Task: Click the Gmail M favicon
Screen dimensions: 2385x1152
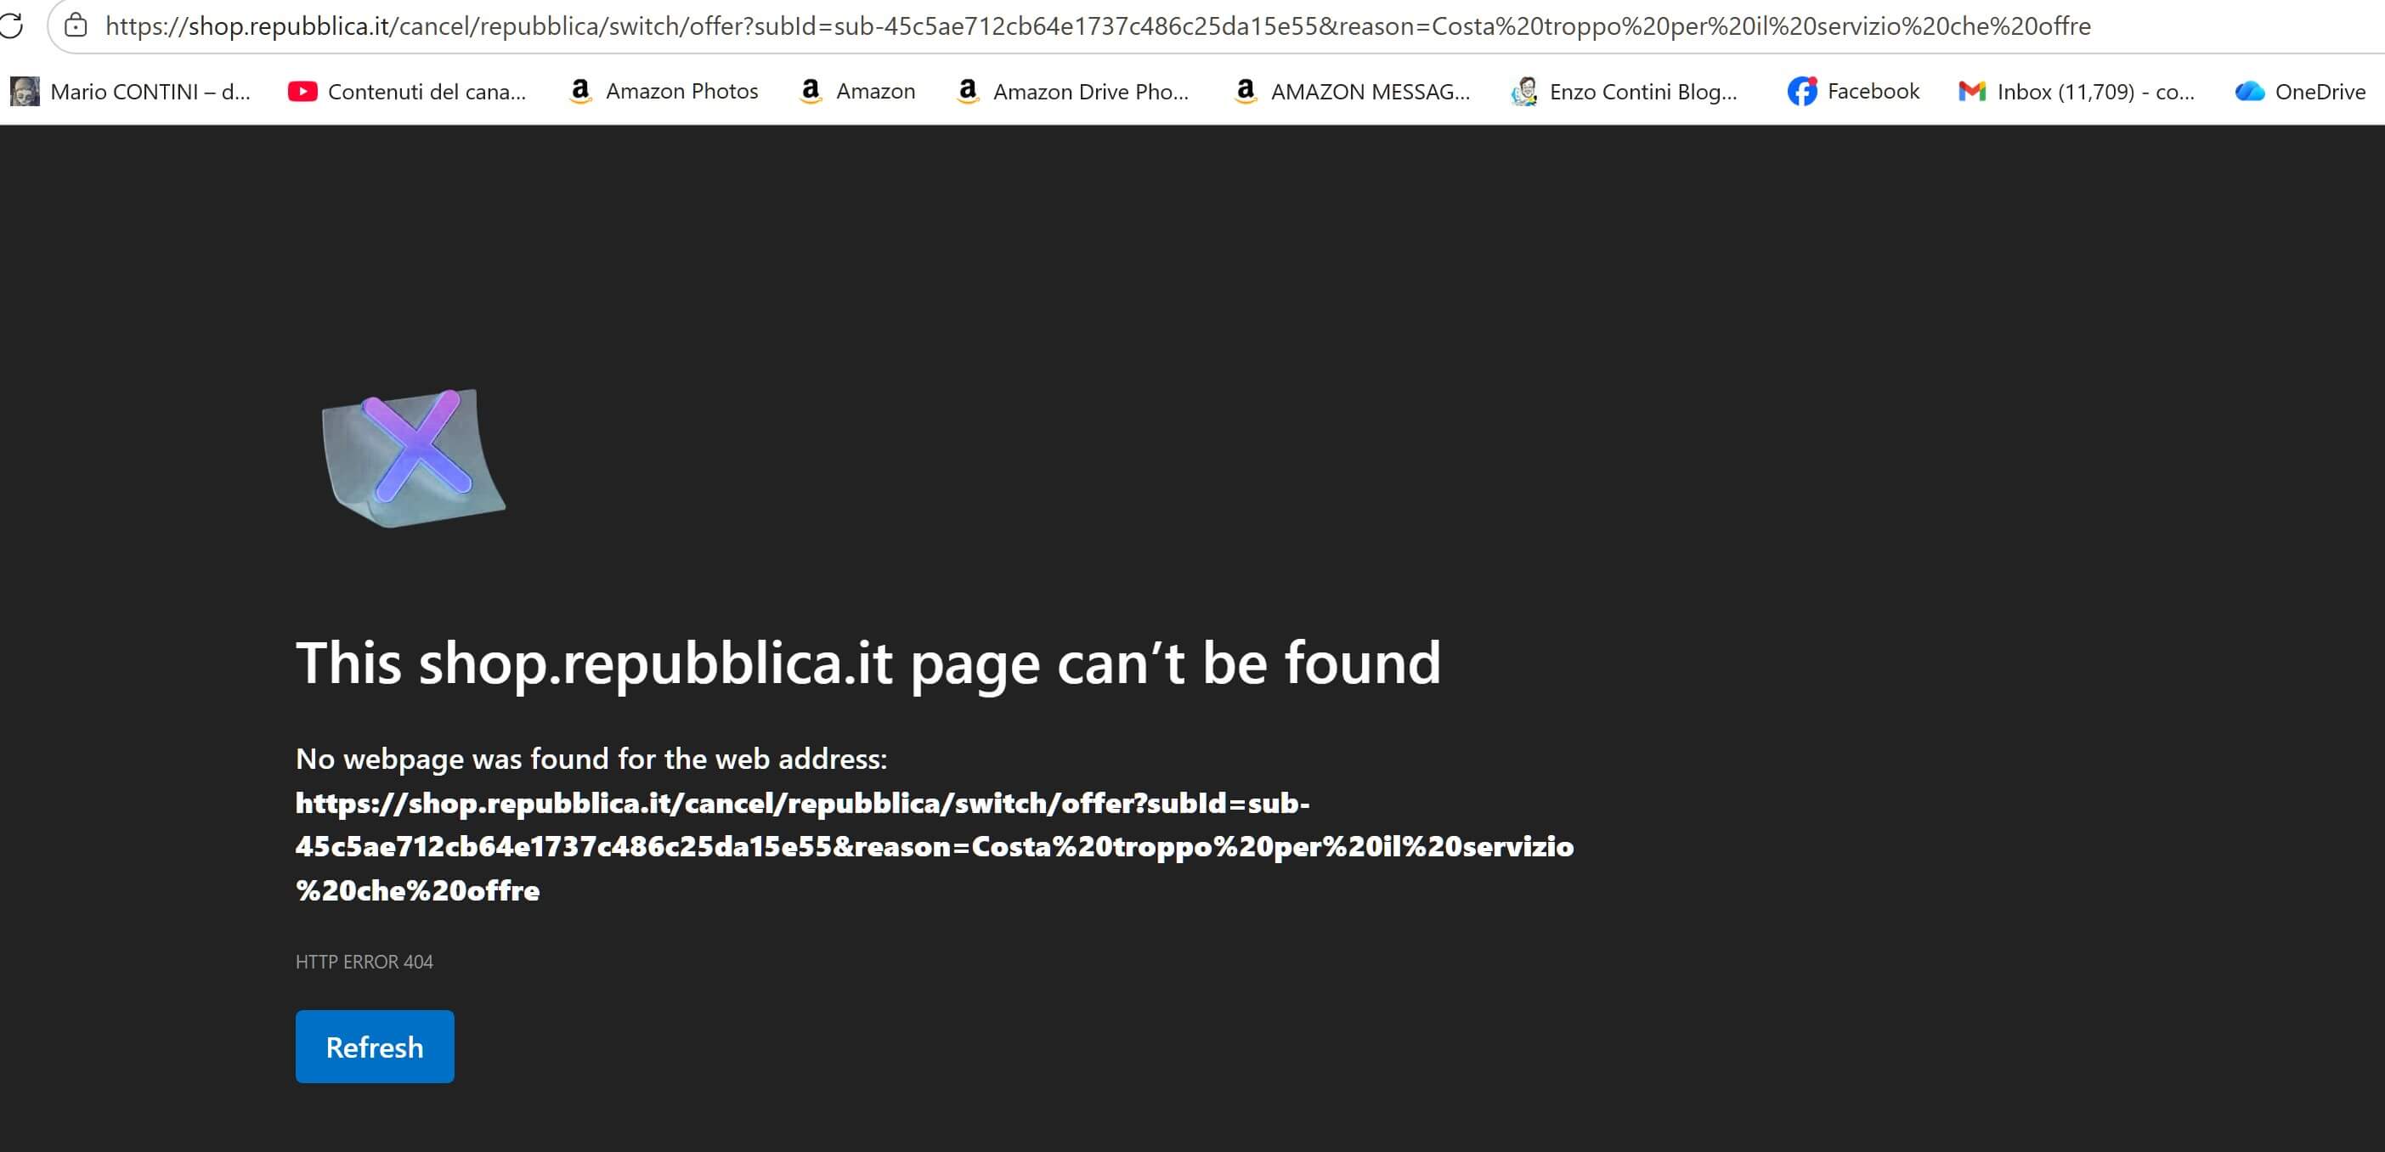Action: tap(1972, 91)
